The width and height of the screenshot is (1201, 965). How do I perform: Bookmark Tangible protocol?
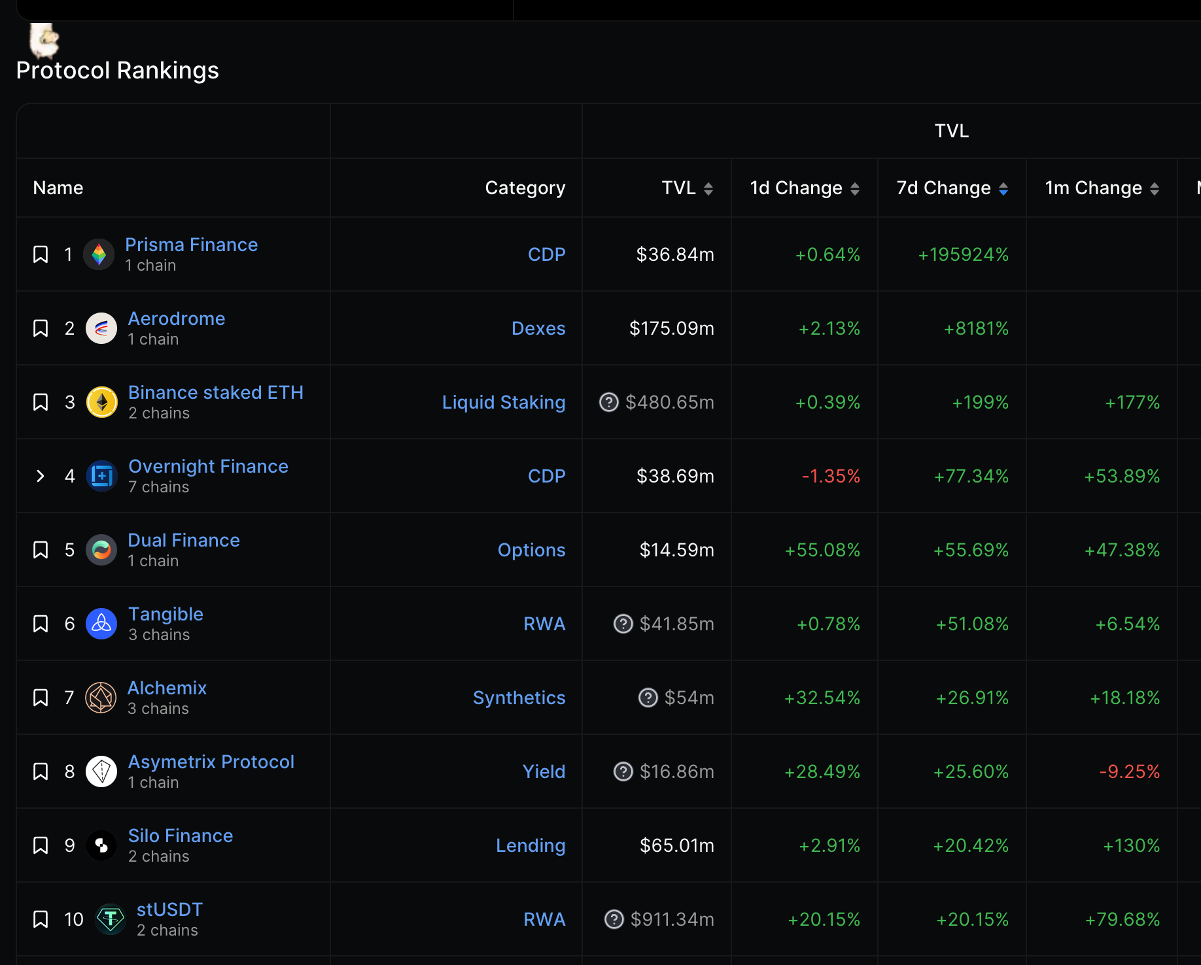pyautogui.click(x=41, y=624)
